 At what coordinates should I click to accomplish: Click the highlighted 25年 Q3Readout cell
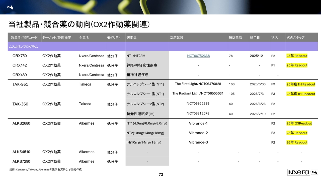point(299,123)
